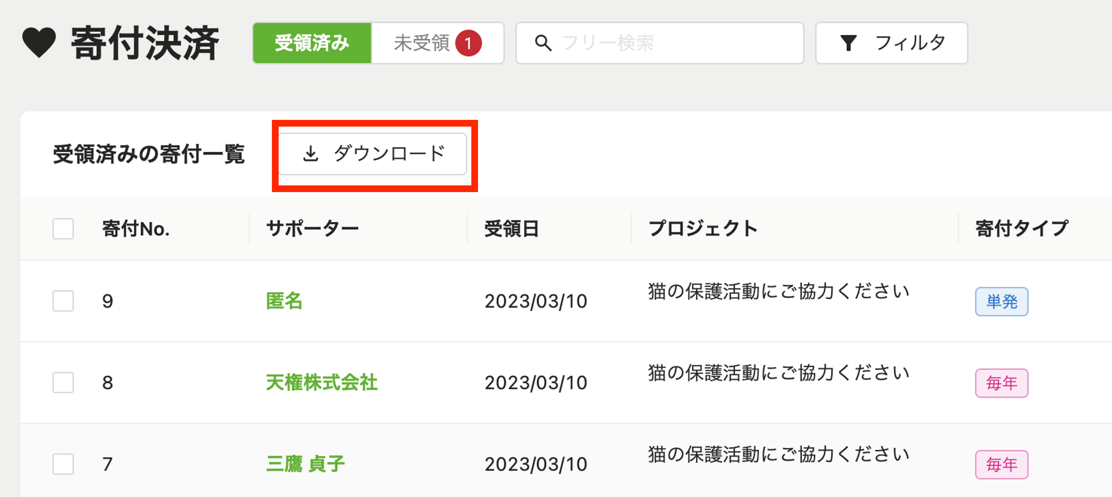Viewport: 1112px width, 497px height.
Task: Open the 三鷹 貞子 supporter link
Action: coord(305,464)
